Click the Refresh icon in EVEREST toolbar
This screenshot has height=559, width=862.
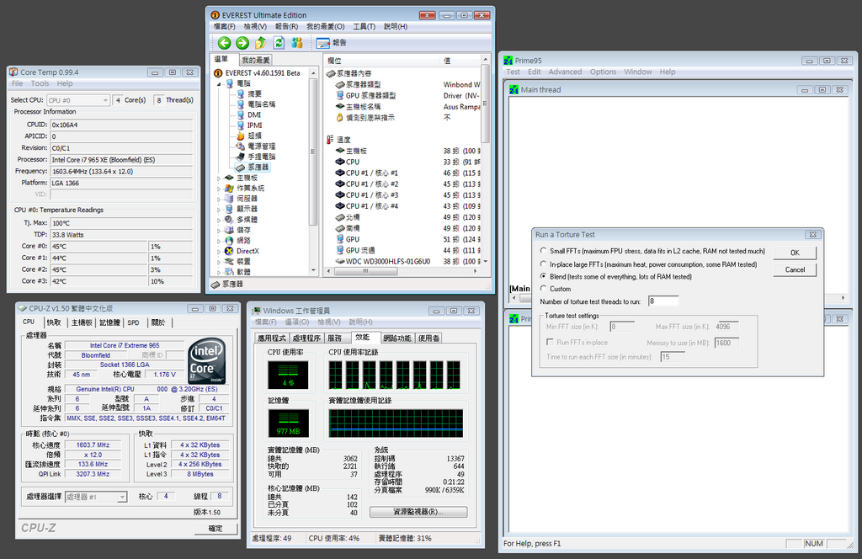[x=279, y=43]
